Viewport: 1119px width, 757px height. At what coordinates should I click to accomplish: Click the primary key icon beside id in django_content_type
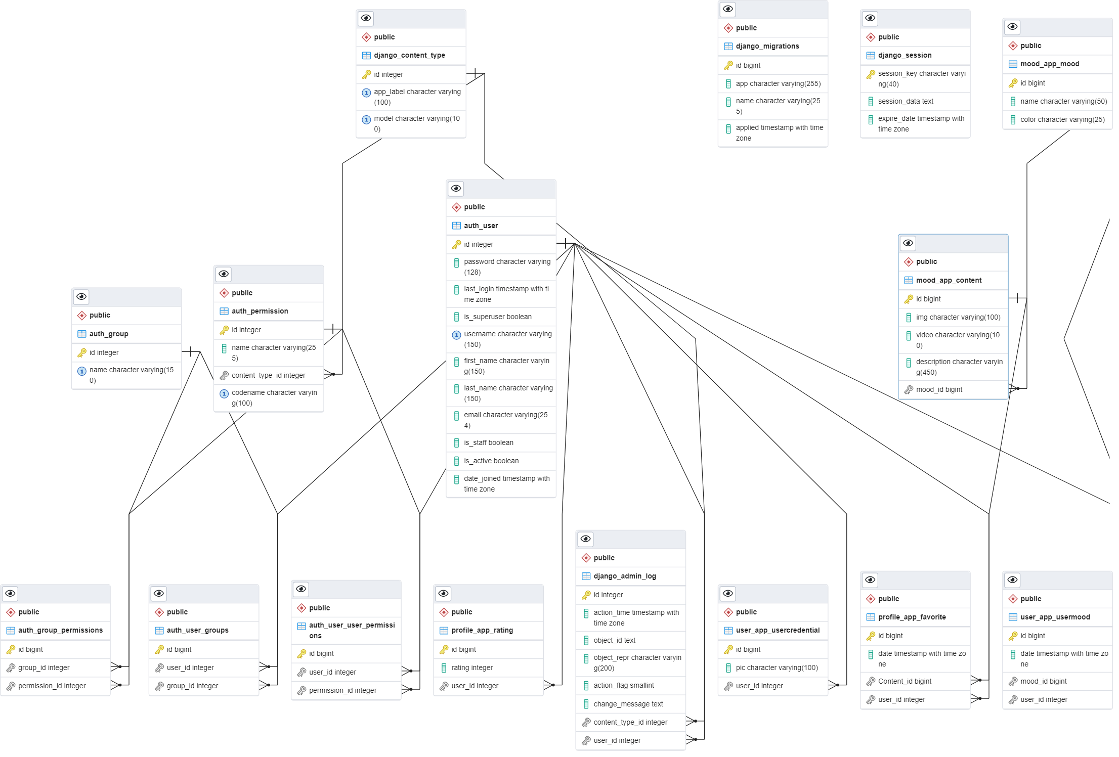tap(366, 74)
